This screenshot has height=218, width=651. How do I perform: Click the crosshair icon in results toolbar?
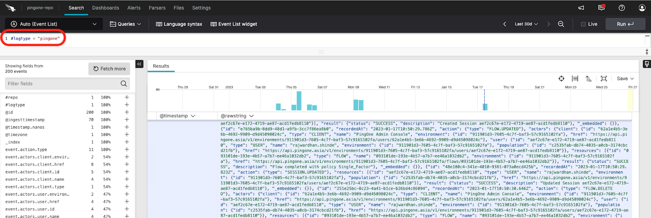(561, 78)
